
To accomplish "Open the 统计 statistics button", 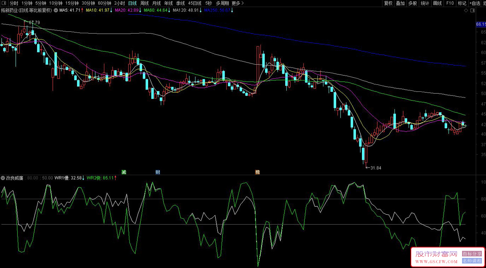I will click(x=425, y=3).
